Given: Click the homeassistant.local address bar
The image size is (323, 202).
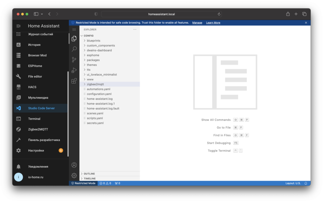Looking at the screenshot, I should click(161, 14).
